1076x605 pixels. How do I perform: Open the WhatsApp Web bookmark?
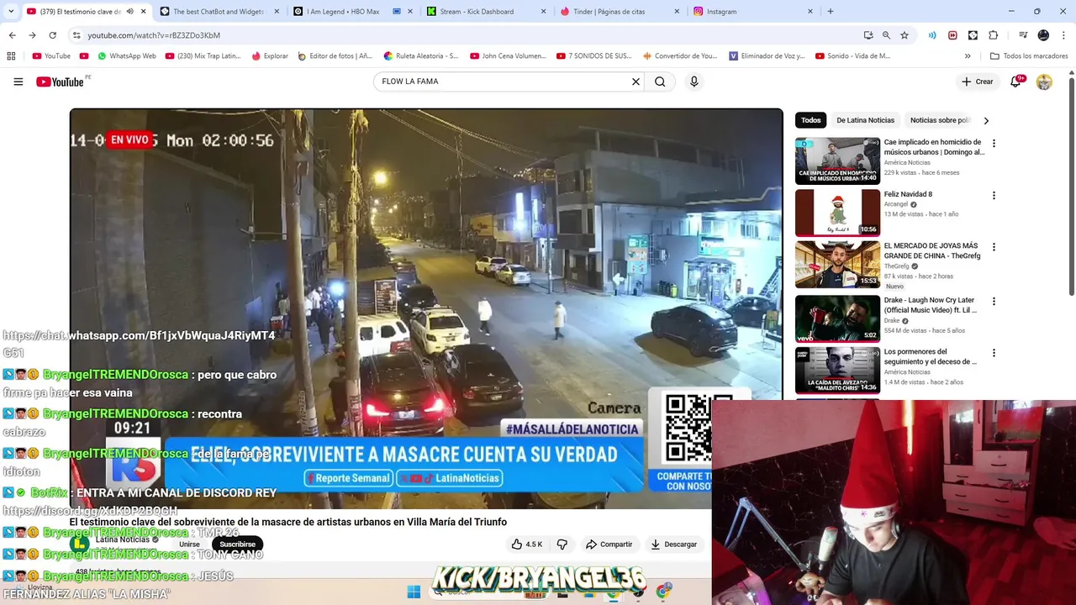coord(127,56)
